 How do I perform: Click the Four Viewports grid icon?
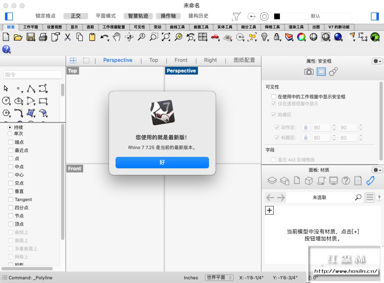pyautogui.click(x=202, y=37)
